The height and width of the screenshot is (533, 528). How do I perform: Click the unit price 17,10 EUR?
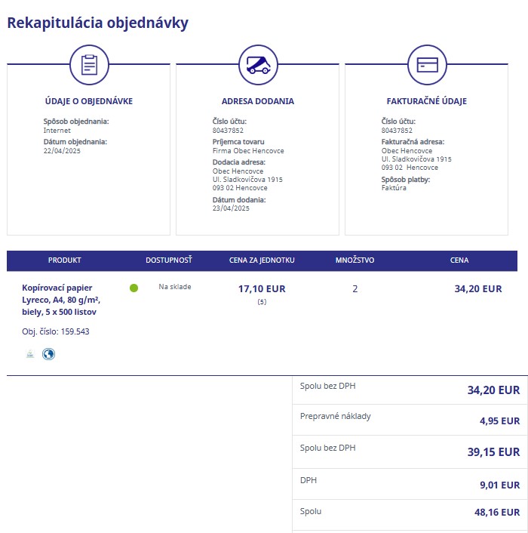[262, 288]
